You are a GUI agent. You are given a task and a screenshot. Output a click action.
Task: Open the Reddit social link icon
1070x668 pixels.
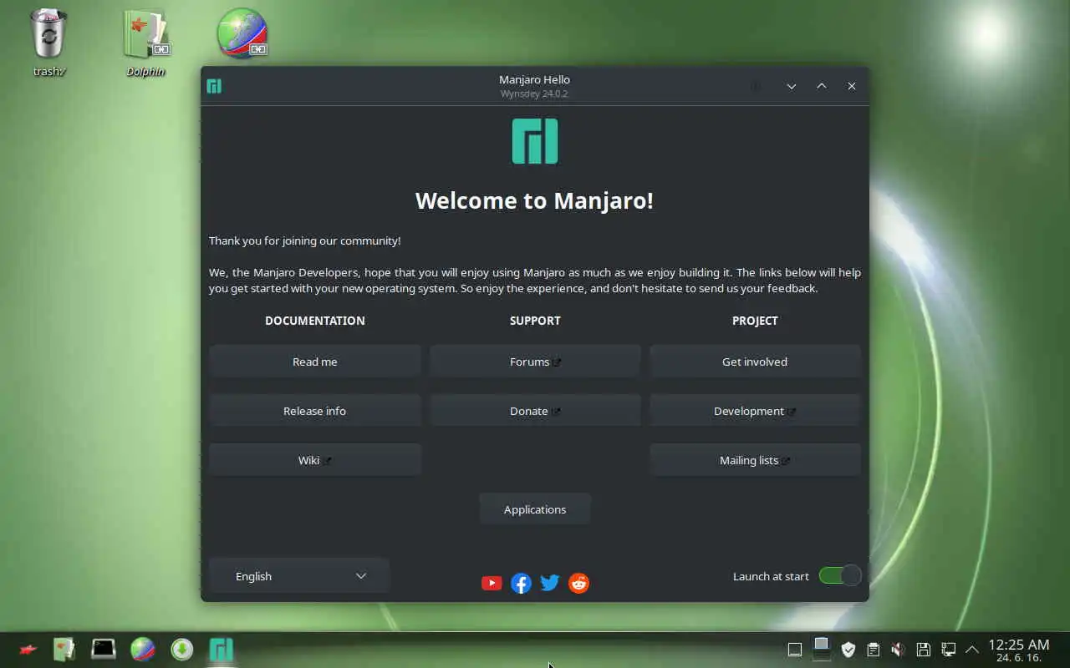[578, 583]
